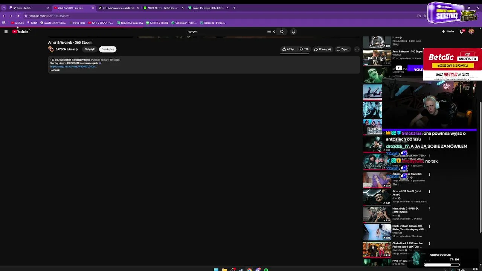The height and width of the screenshot is (271, 482).
Task: Open options for Mata x Polo G PANGEA
Action: pyautogui.click(x=429, y=209)
